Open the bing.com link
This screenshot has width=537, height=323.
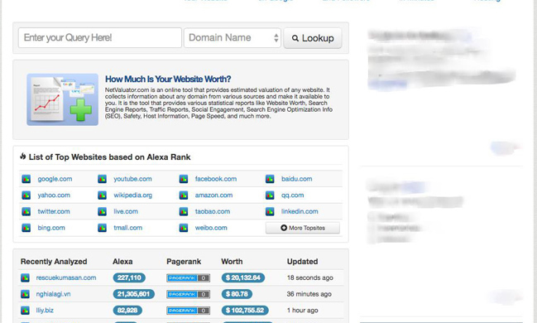point(51,228)
